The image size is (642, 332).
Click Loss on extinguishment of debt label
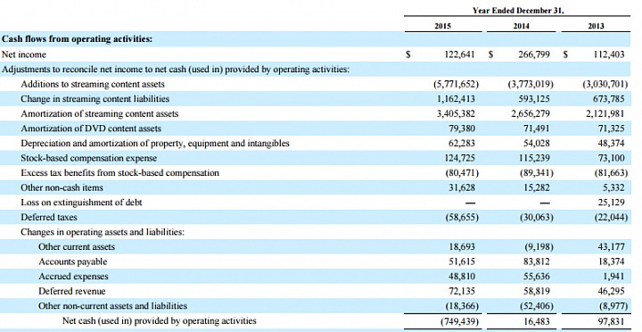[x=81, y=202]
